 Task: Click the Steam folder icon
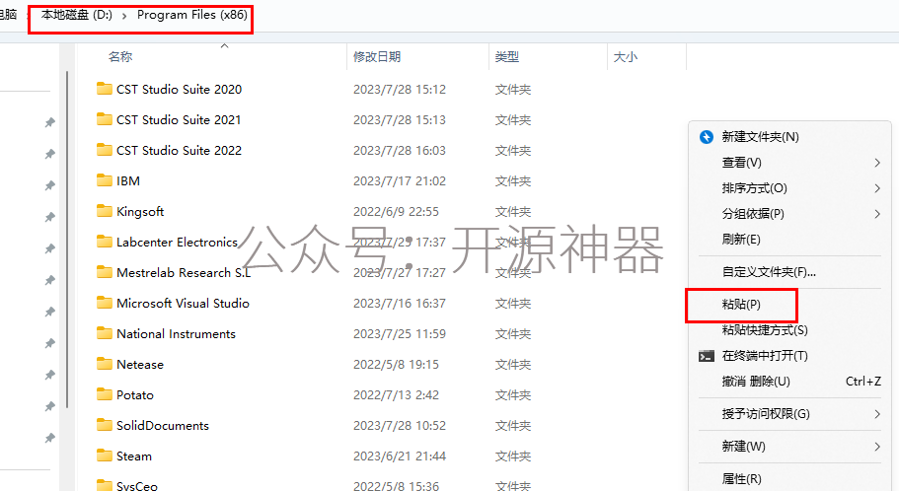[x=105, y=456]
